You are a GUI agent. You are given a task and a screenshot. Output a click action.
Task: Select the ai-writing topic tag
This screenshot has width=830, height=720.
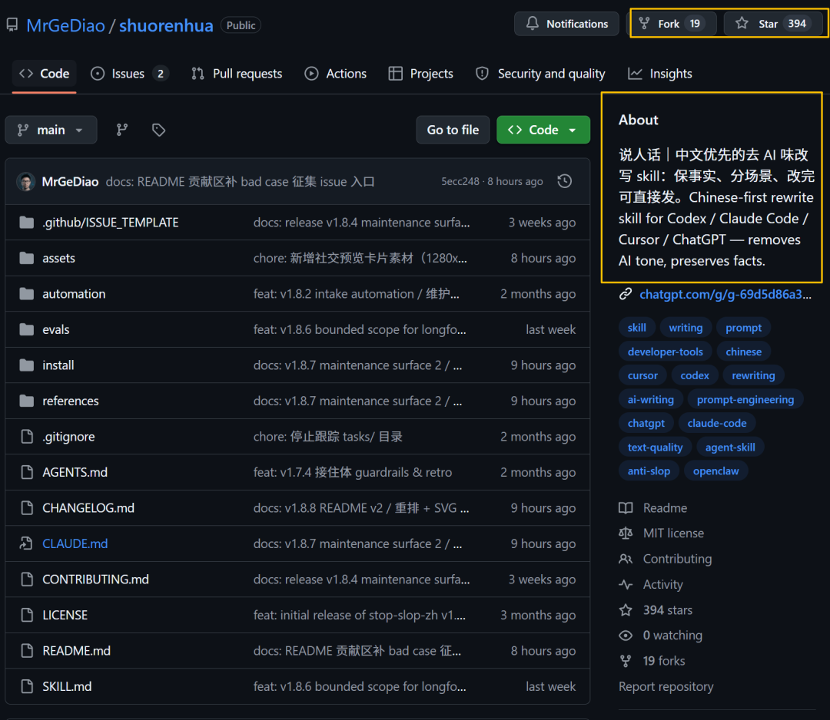[x=651, y=400]
